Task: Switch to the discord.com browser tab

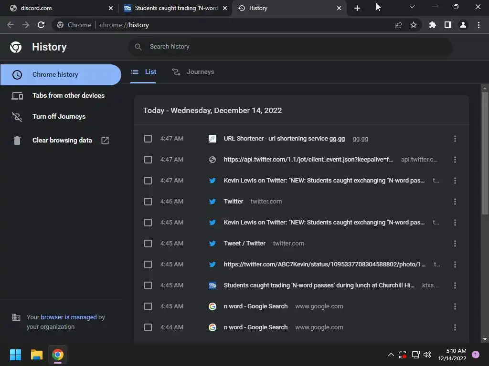Action: tap(61, 8)
